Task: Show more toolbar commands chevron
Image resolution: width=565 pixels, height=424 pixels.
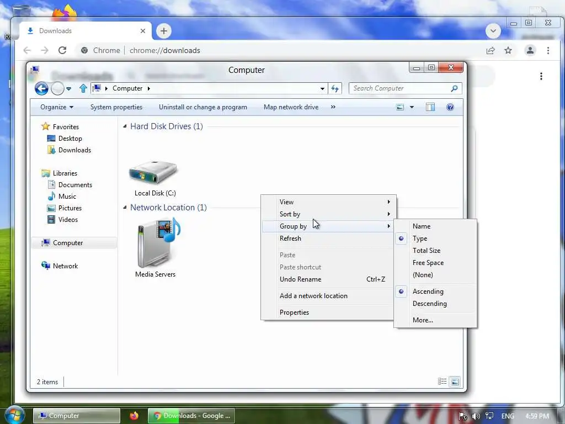Action: [333, 107]
